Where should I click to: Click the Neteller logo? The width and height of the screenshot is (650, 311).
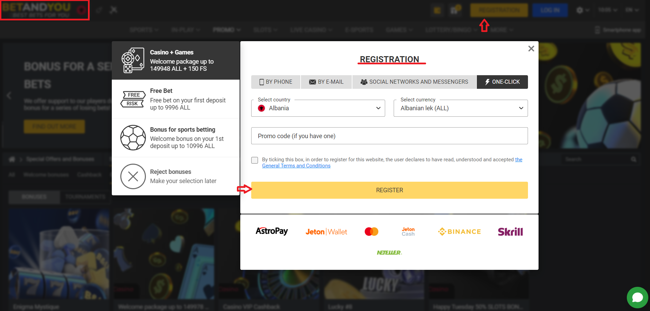click(x=389, y=252)
